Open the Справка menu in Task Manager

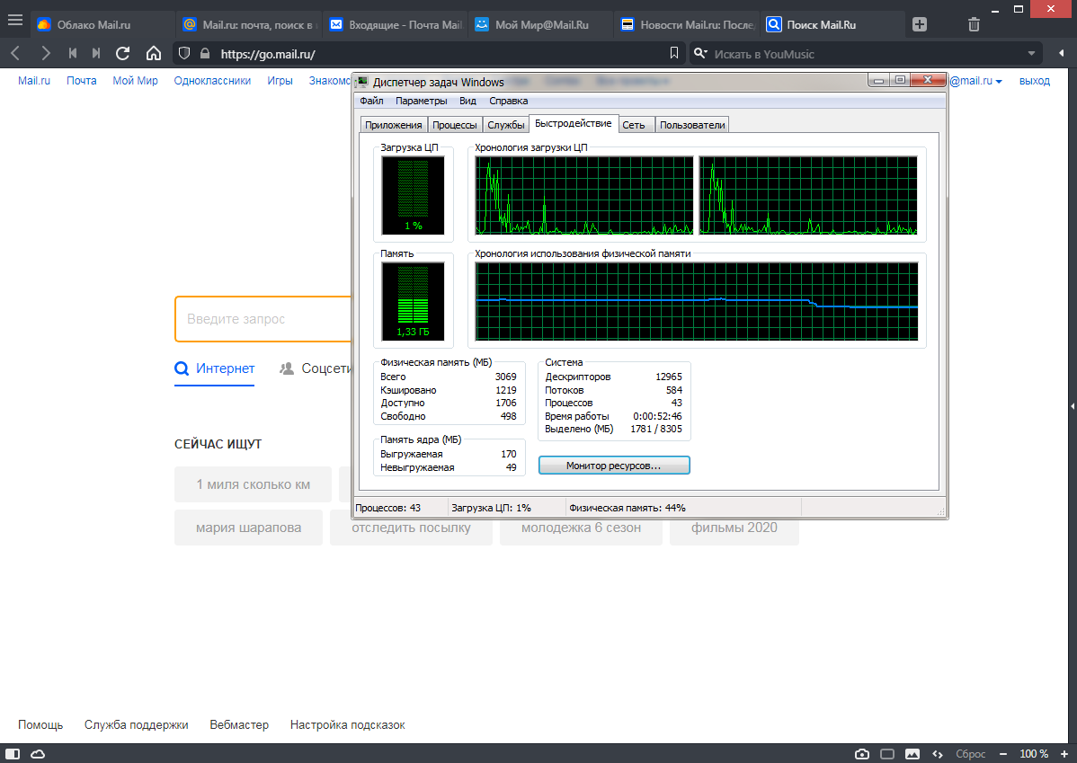[x=508, y=101]
